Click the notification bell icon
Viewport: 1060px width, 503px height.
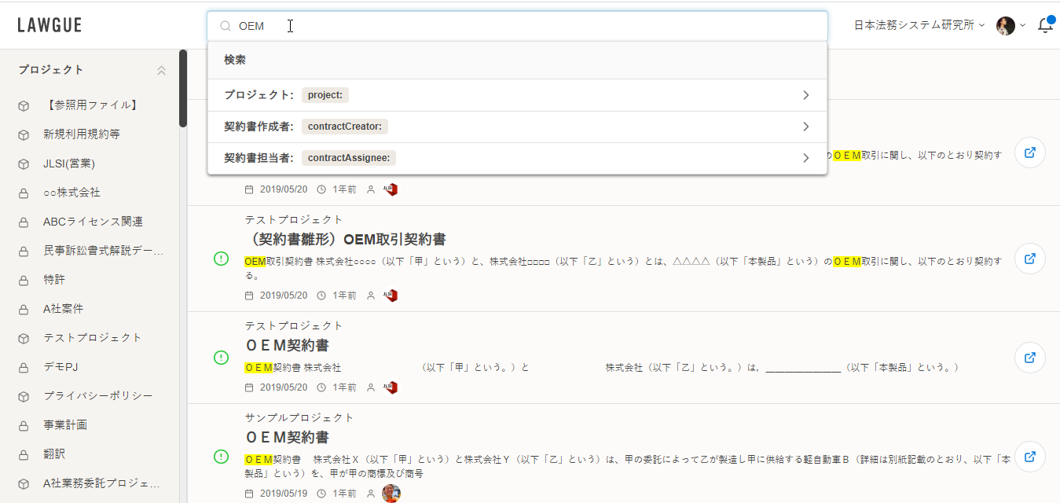click(x=1044, y=26)
